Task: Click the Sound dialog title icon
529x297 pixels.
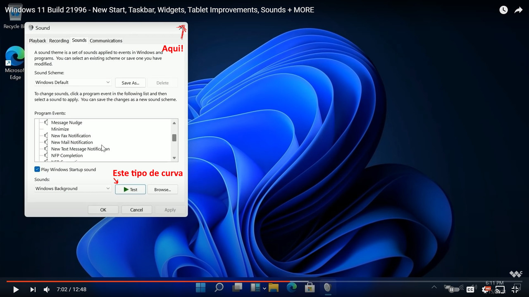Action: tap(31, 28)
